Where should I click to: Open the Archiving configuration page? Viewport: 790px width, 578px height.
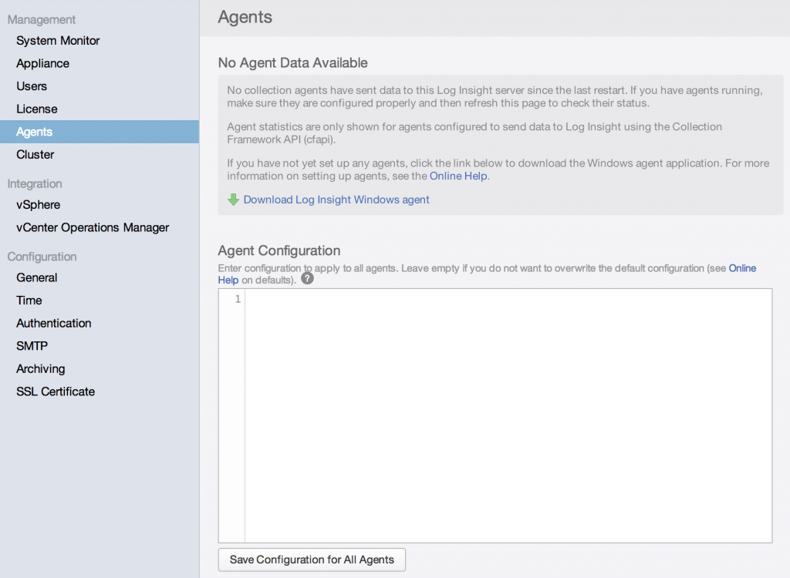point(40,368)
